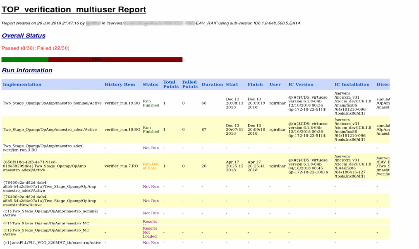Select verifier_run.10.RO history item
This screenshot has width=419, height=249.
click(122, 129)
